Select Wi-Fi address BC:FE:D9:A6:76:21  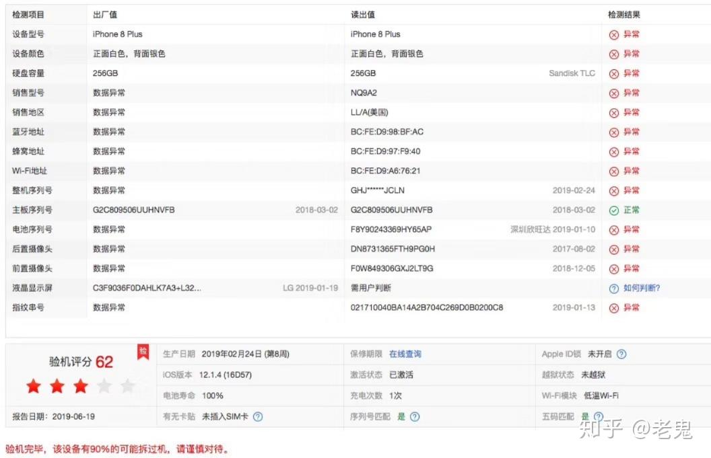click(385, 171)
